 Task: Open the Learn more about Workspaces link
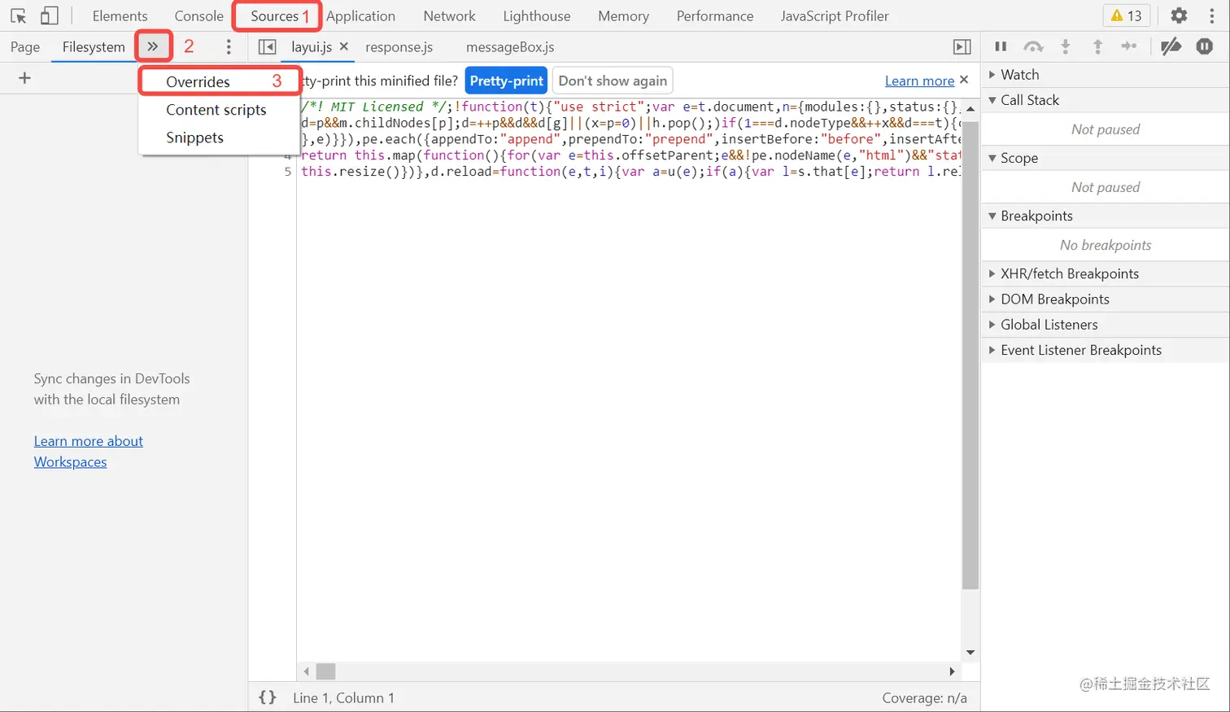click(89, 452)
